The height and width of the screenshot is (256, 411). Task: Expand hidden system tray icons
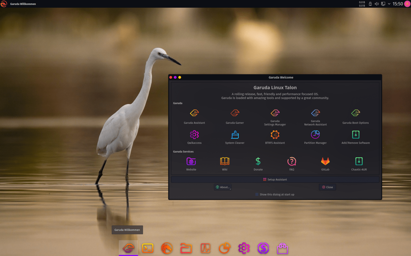click(389, 4)
